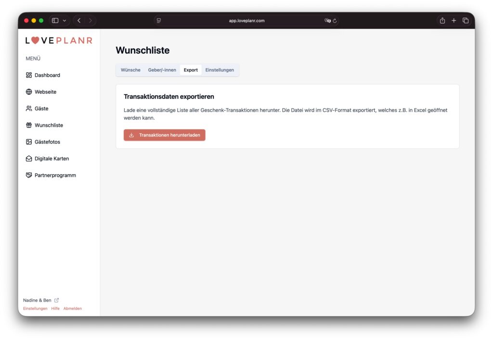Open external link icon next to Nadine & Ben
This screenshot has height=340, width=493.
pos(56,300)
